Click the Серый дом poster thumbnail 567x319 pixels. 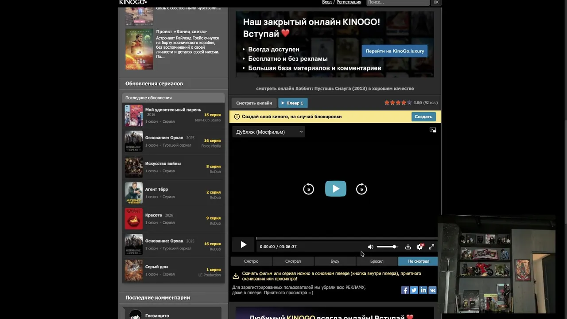[x=133, y=270]
